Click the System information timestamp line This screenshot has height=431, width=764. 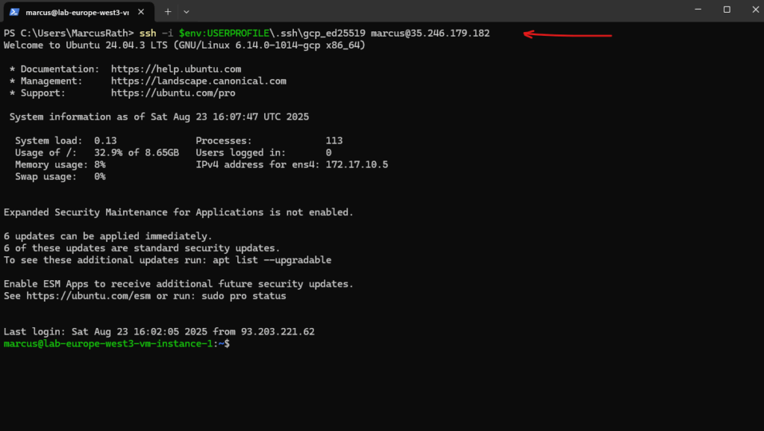tap(159, 117)
